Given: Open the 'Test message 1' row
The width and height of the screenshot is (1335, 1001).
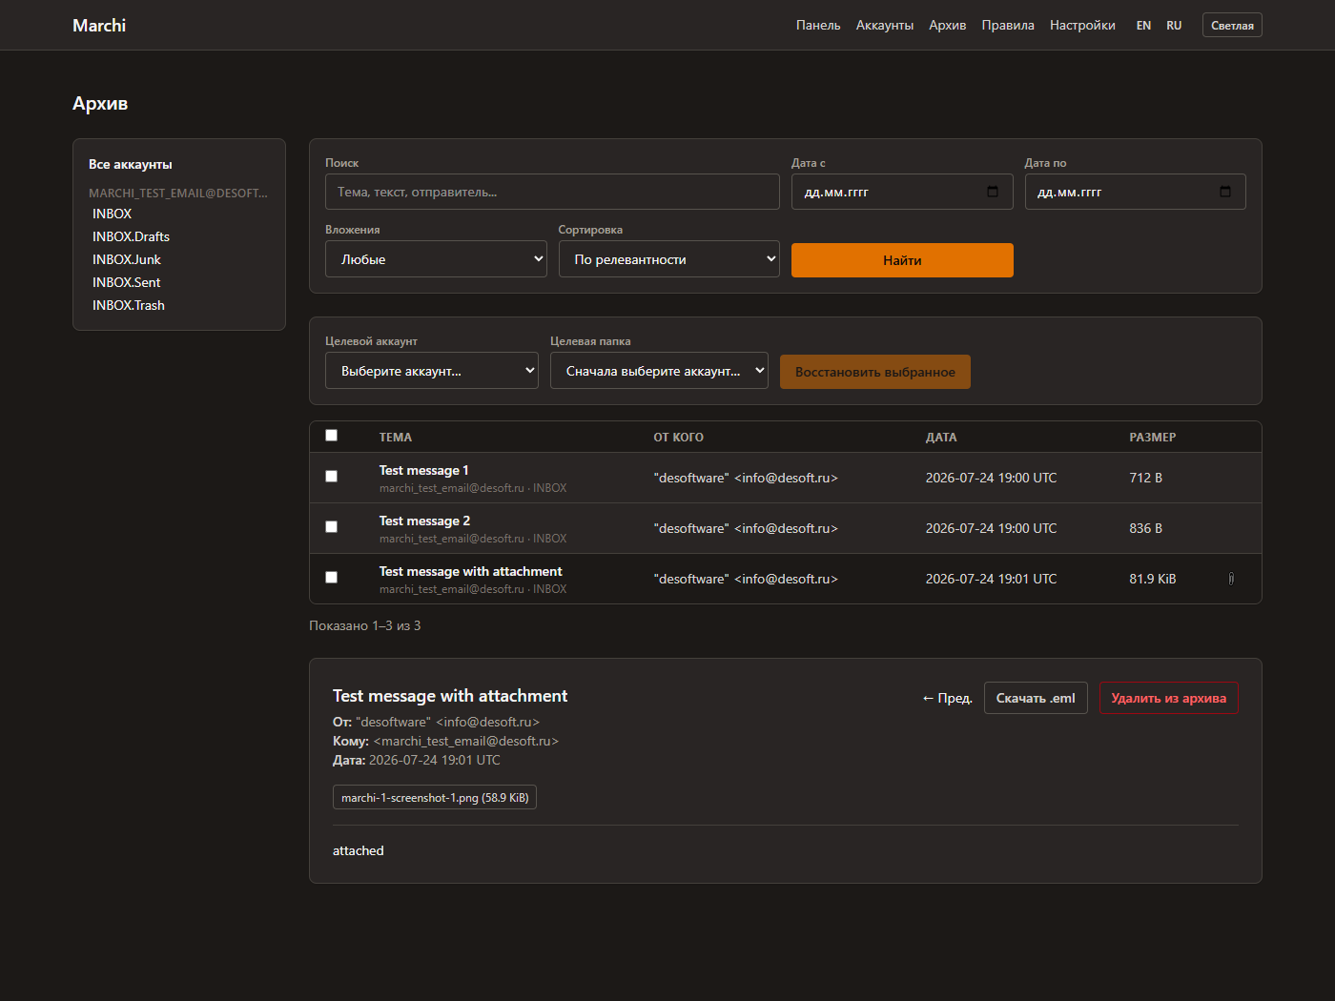Looking at the screenshot, I should coord(786,478).
